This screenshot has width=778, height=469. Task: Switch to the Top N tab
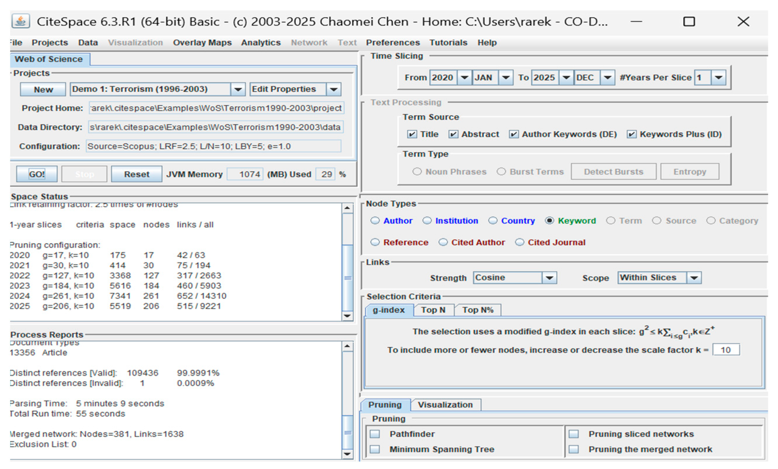pyautogui.click(x=434, y=310)
